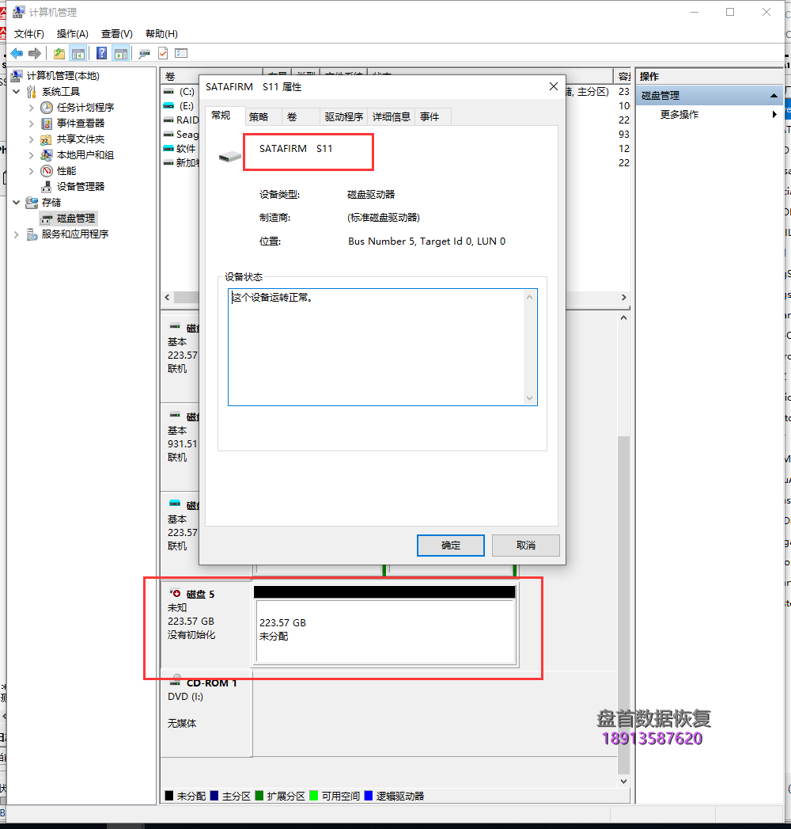The image size is (791, 829).
Task: Expand the 本地用户和组 tree node
Action: (31, 155)
